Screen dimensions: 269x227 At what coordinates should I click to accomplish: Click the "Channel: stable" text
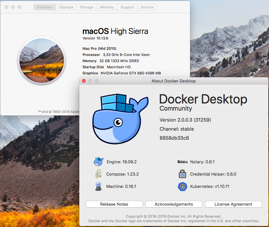coord(177,129)
